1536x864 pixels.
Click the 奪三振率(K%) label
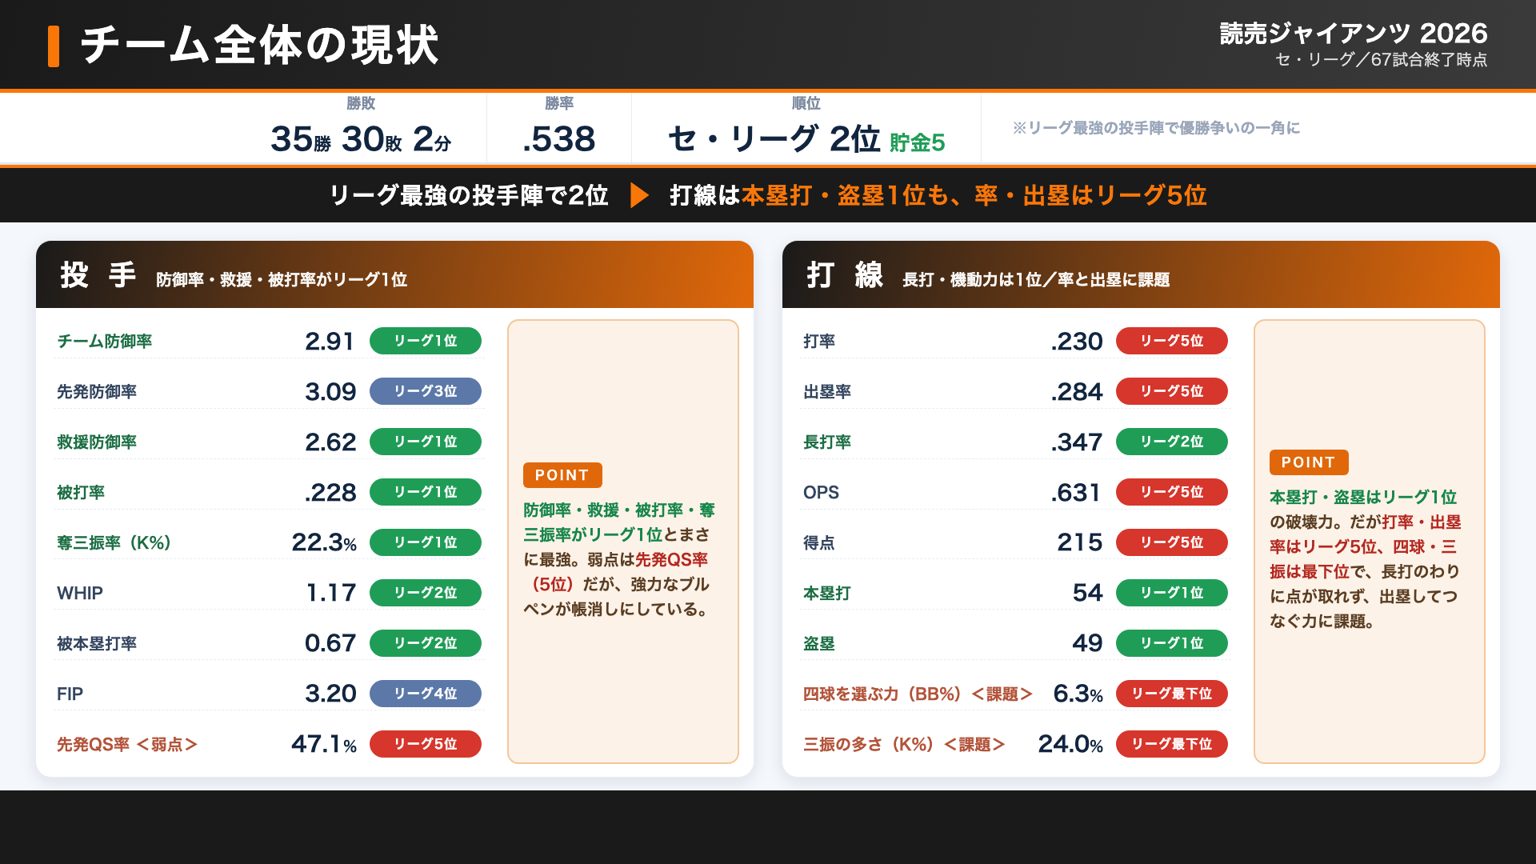[114, 543]
